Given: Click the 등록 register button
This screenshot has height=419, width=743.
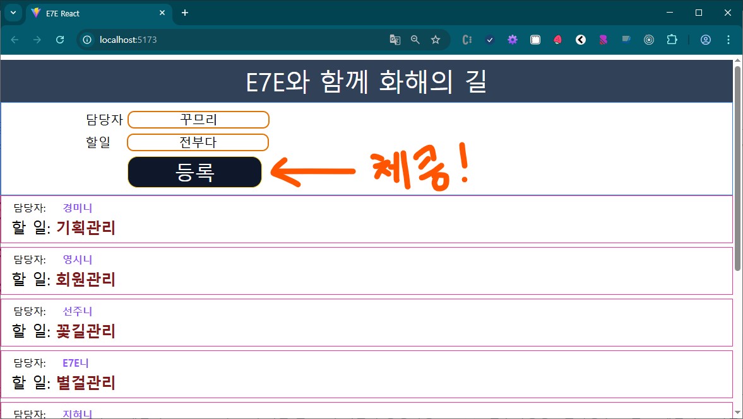Looking at the screenshot, I should (x=195, y=172).
